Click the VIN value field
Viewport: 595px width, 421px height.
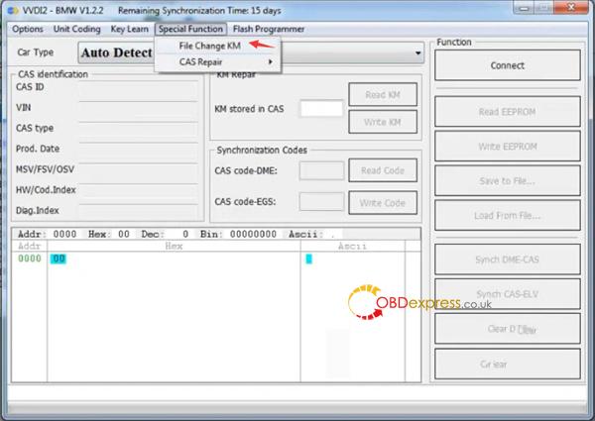click(x=138, y=112)
